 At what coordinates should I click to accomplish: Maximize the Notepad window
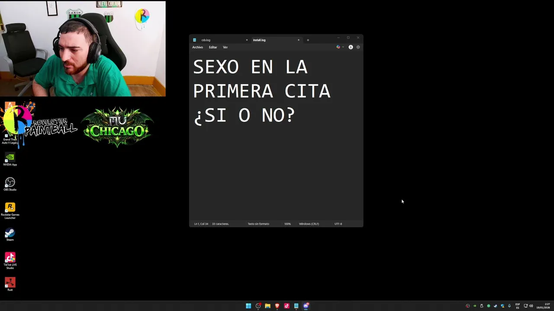coord(348,38)
